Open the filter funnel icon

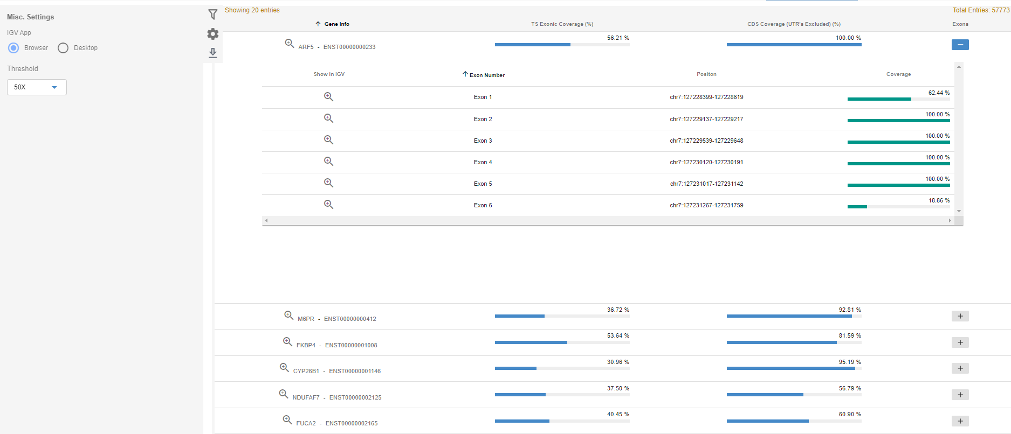tap(213, 15)
